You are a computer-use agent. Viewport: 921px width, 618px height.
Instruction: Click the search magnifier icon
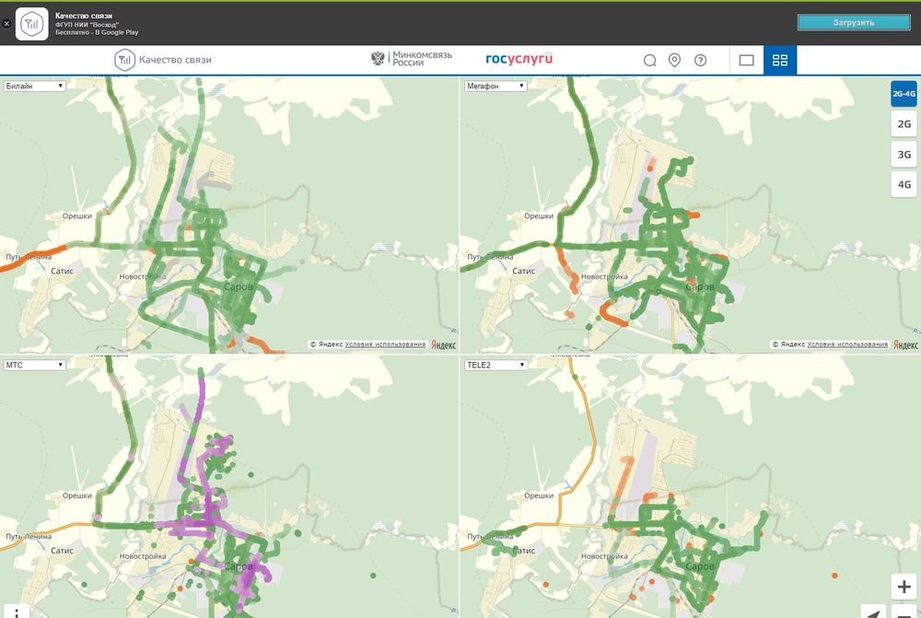pyautogui.click(x=649, y=61)
